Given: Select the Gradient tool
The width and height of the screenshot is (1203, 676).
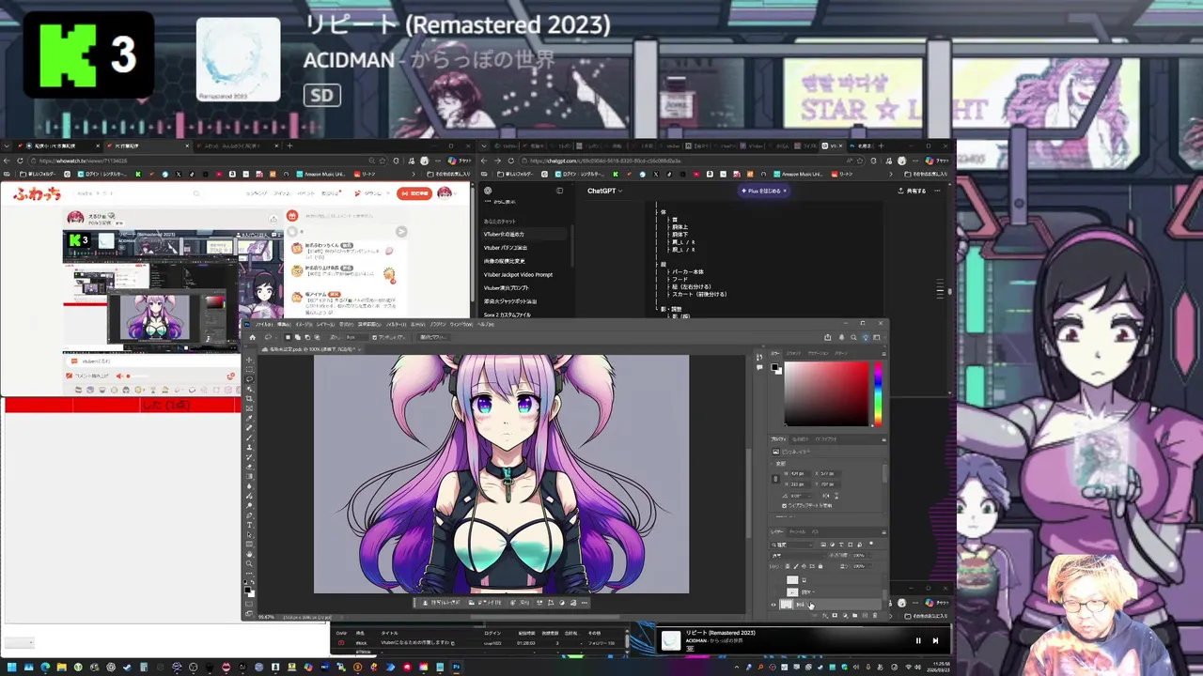Looking at the screenshot, I should coord(249,476).
